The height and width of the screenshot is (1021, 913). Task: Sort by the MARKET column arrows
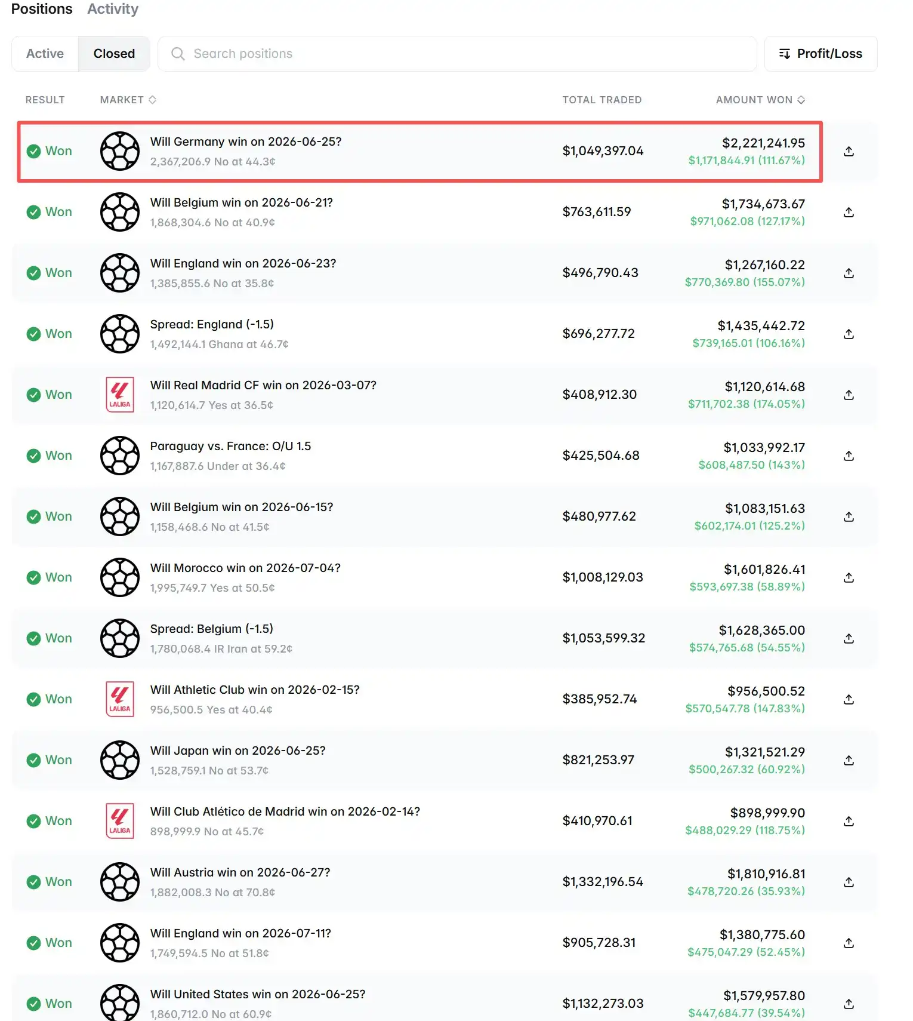[152, 100]
